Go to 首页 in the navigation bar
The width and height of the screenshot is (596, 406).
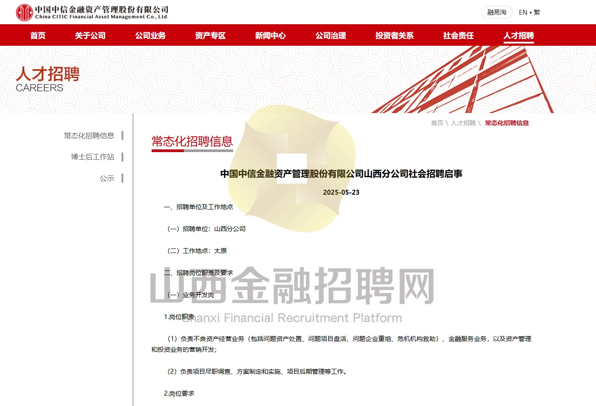coord(38,35)
